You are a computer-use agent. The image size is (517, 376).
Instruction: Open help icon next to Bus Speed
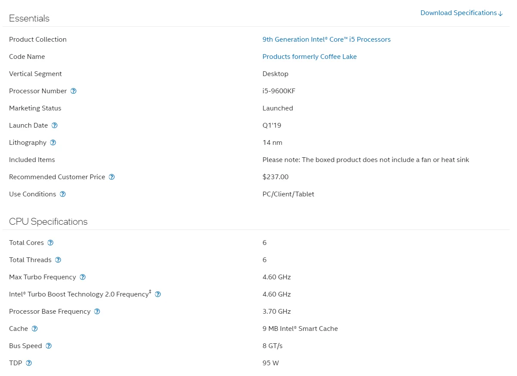pos(49,346)
